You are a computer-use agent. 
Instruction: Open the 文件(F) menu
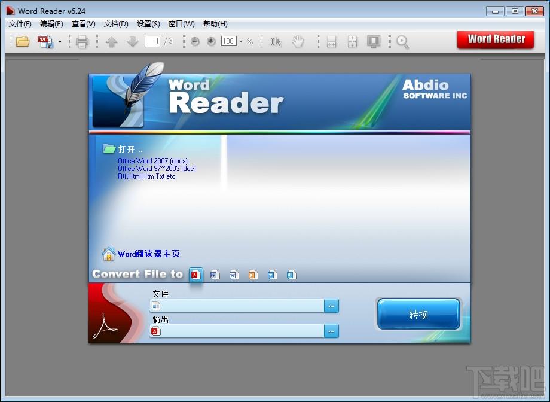coord(20,24)
